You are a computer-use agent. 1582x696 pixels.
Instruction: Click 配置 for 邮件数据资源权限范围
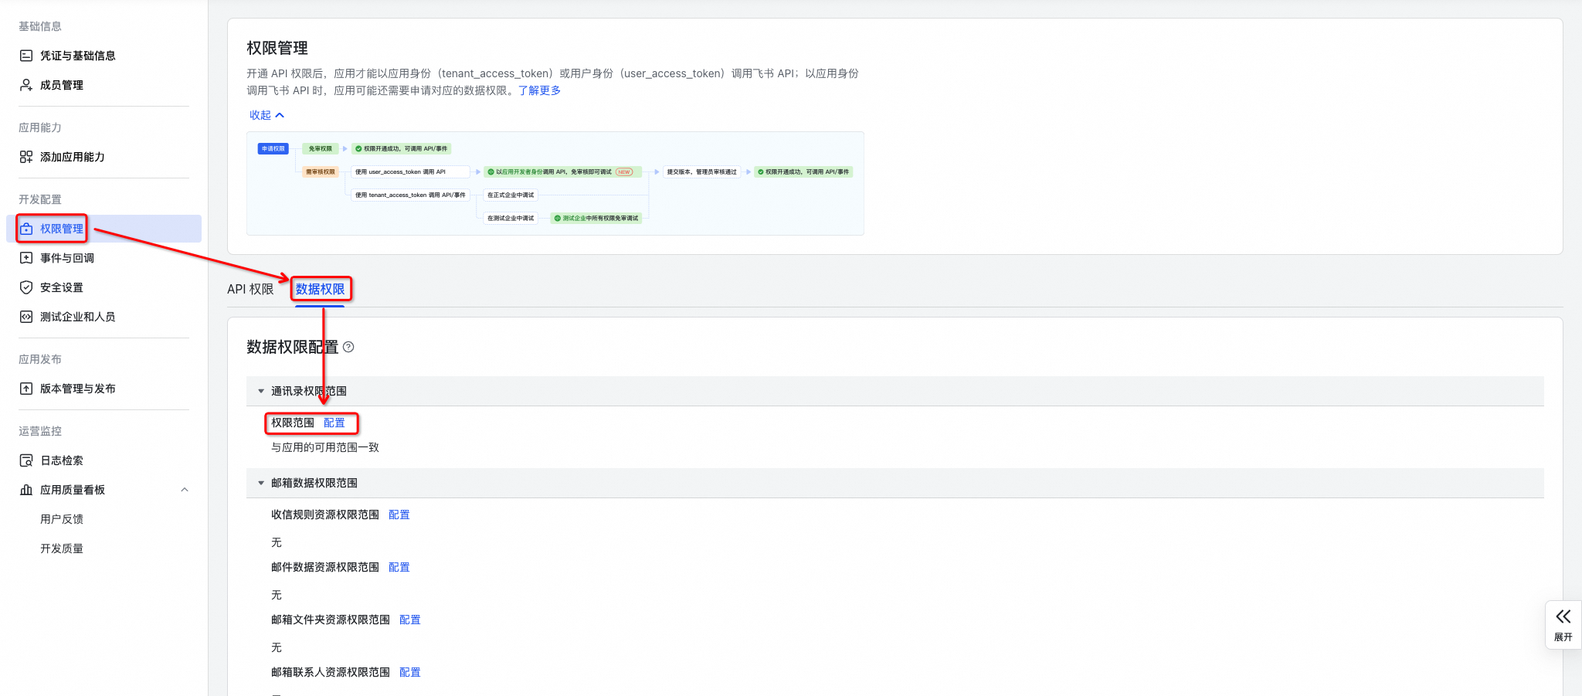(399, 567)
